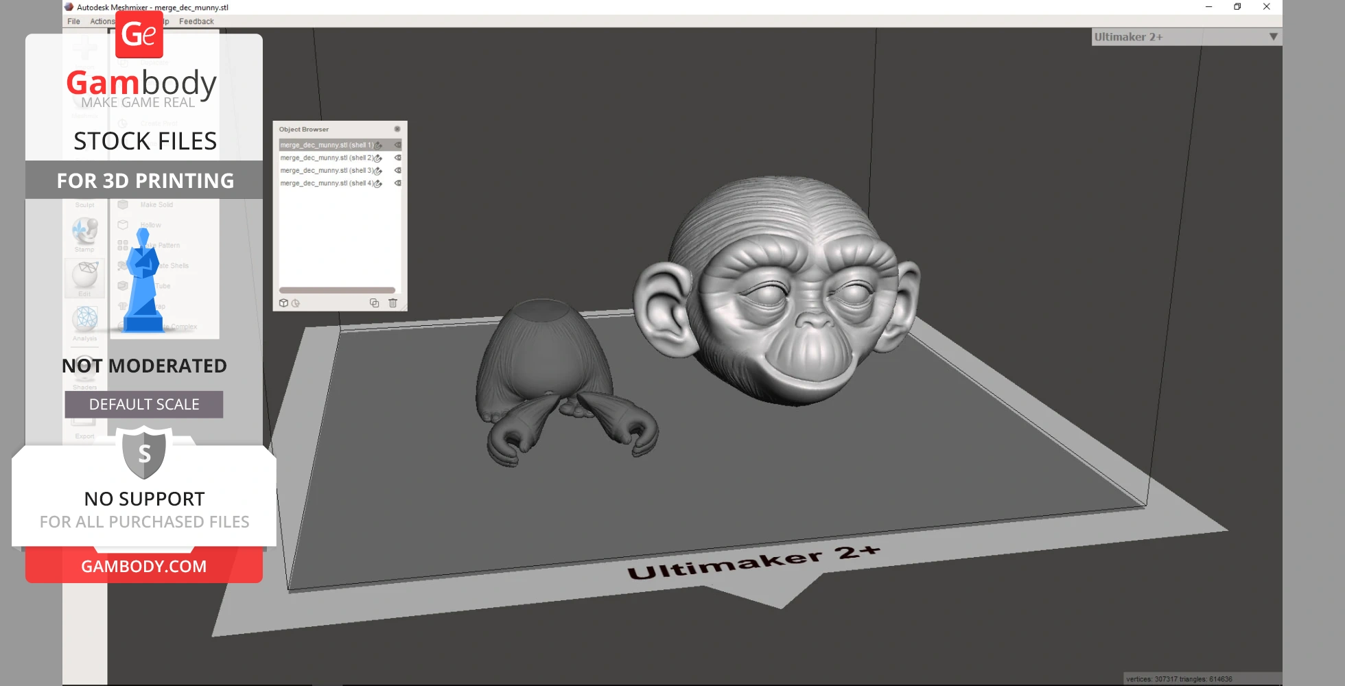
Task: Open the Feedback menu
Action: [196, 21]
